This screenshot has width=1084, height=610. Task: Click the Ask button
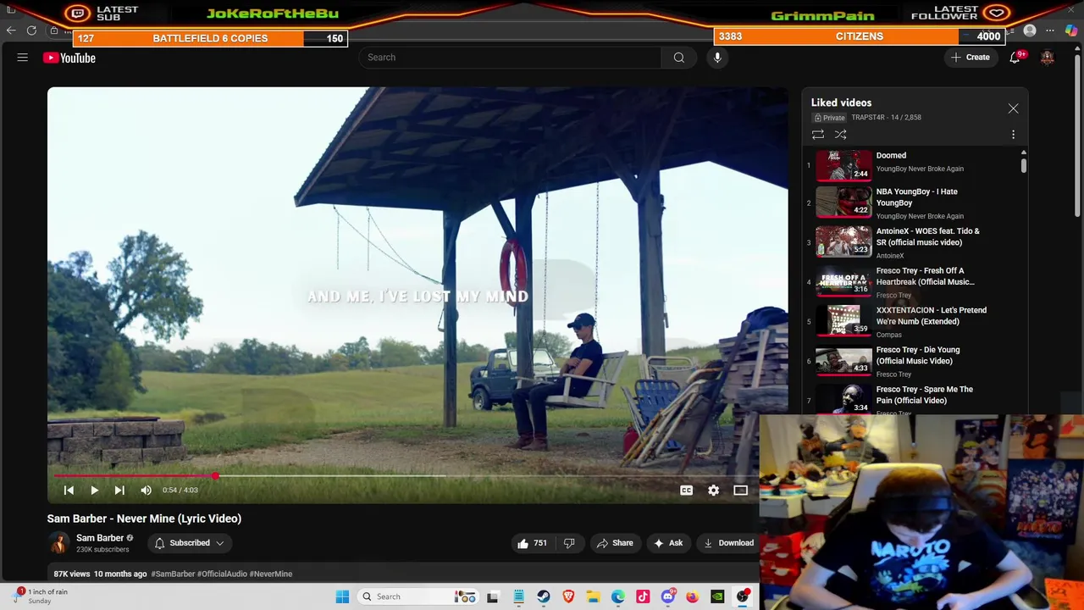coord(668,543)
